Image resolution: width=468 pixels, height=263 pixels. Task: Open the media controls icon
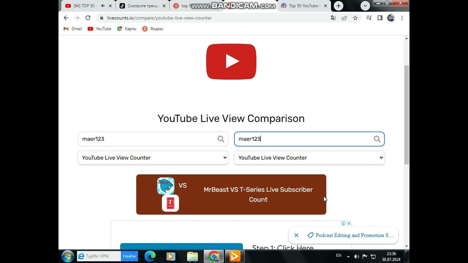(x=369, y=18)
